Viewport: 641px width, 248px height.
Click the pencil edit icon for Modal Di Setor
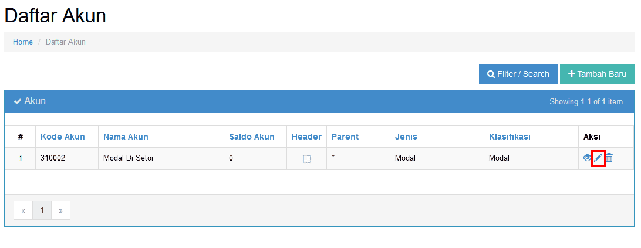coord(598,158)
